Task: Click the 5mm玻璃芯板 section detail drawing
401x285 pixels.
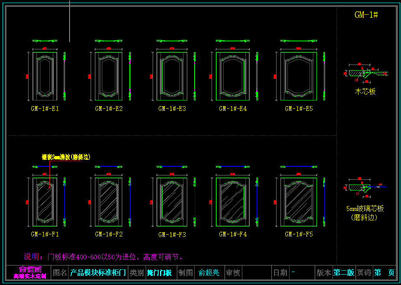Action: [365, 187]
